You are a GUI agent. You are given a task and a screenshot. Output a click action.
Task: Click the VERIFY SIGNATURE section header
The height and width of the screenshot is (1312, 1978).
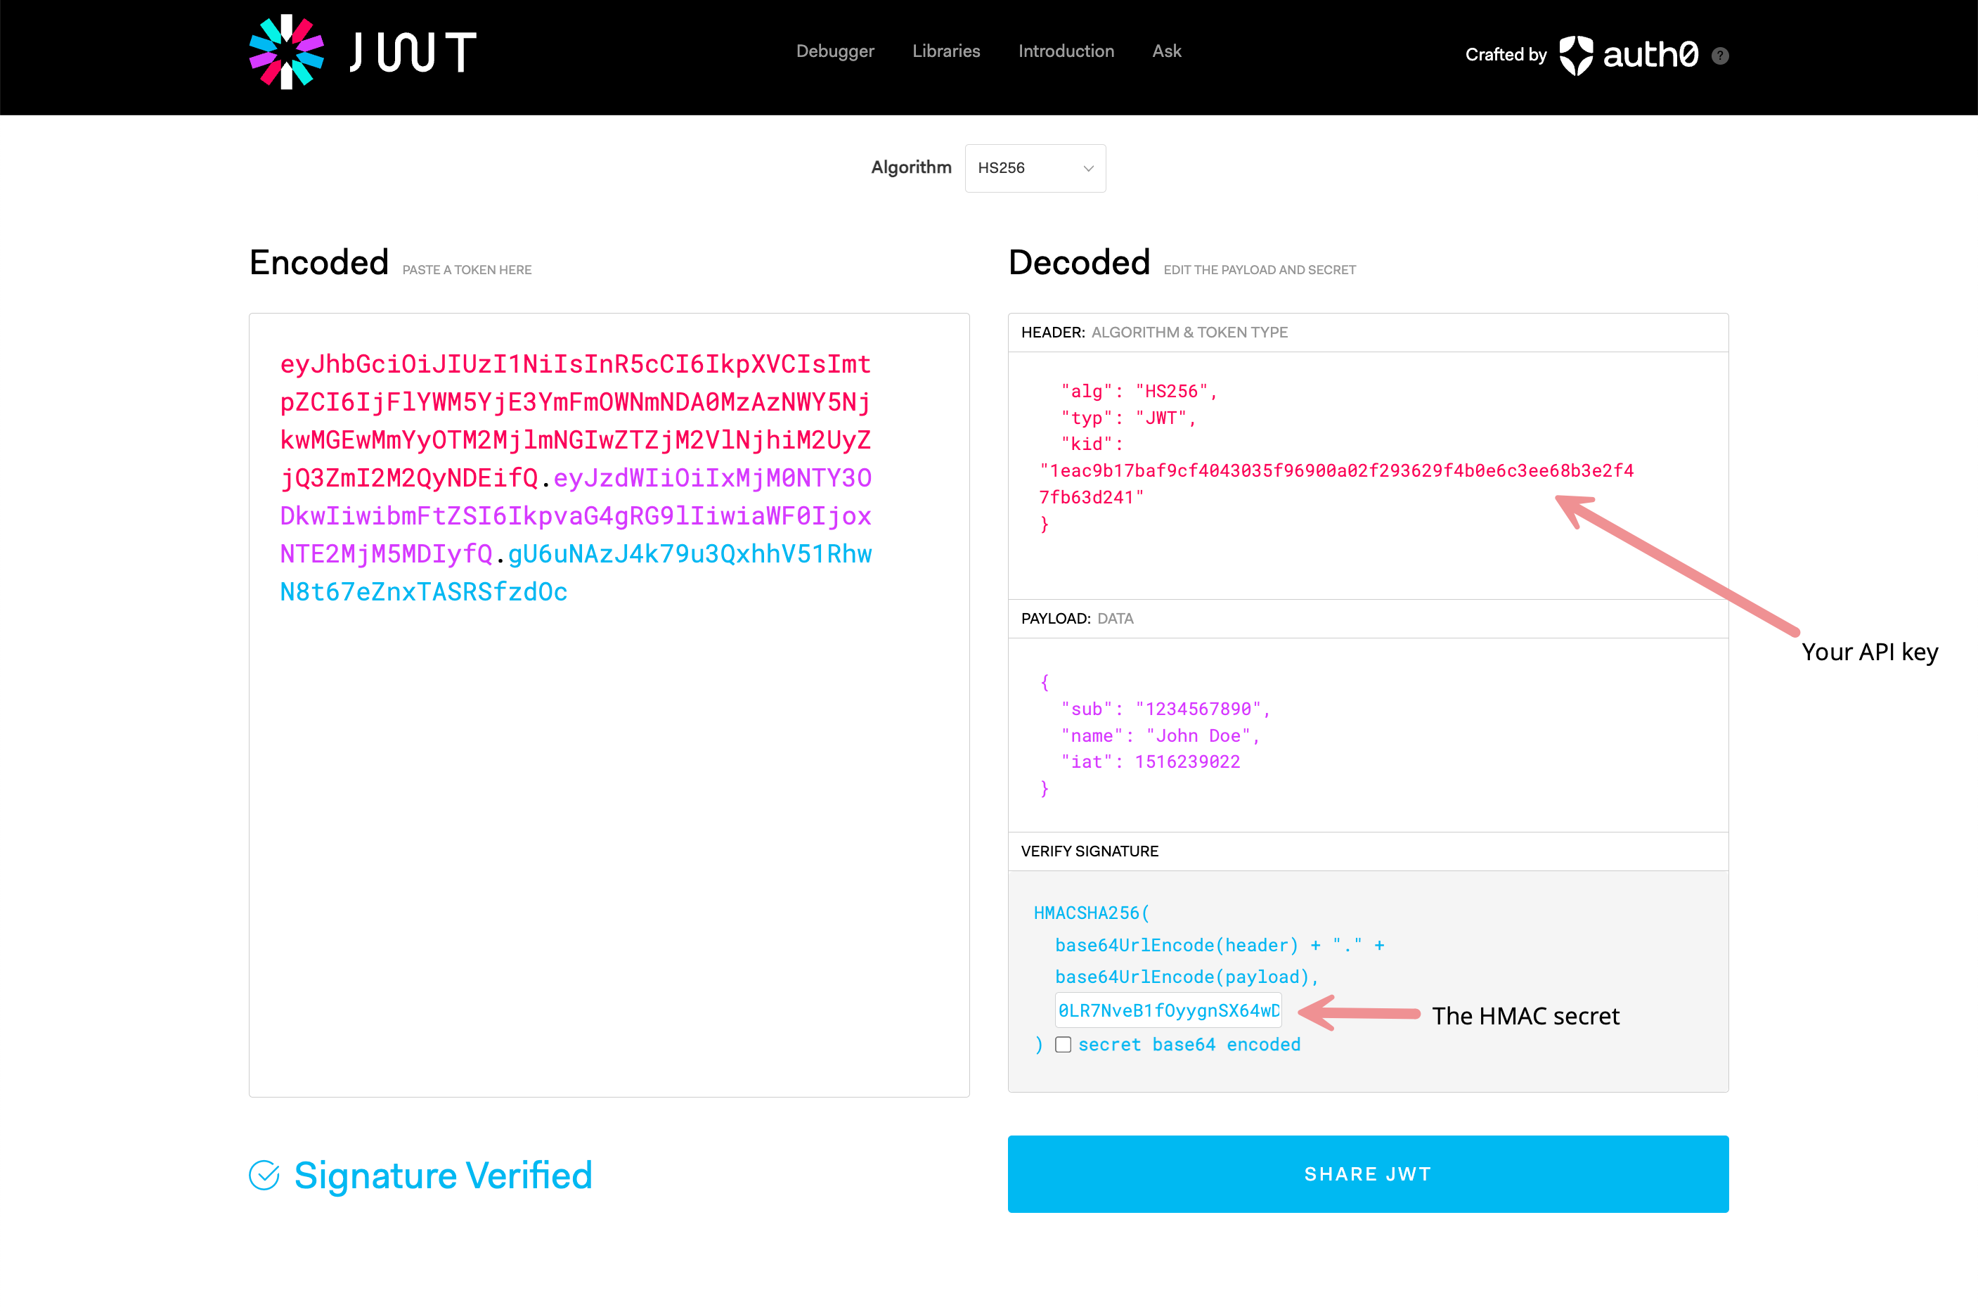[x=1089, y=851]
